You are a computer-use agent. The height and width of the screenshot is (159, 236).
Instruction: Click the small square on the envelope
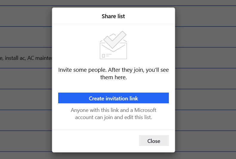pos(104,56)
